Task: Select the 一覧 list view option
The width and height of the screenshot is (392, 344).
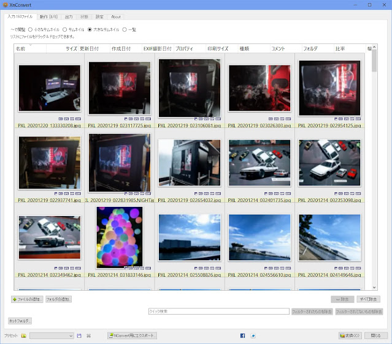Action: pyautogui.click(x=125, y=29)
